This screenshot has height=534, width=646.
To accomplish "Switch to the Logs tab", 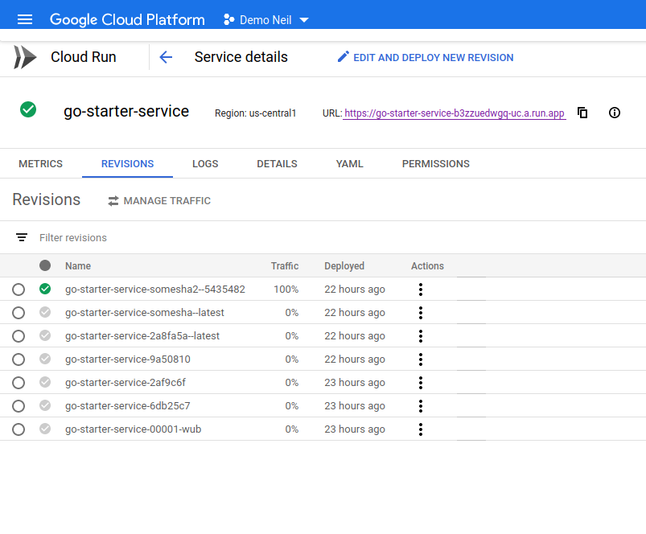I will coord(205,163).
